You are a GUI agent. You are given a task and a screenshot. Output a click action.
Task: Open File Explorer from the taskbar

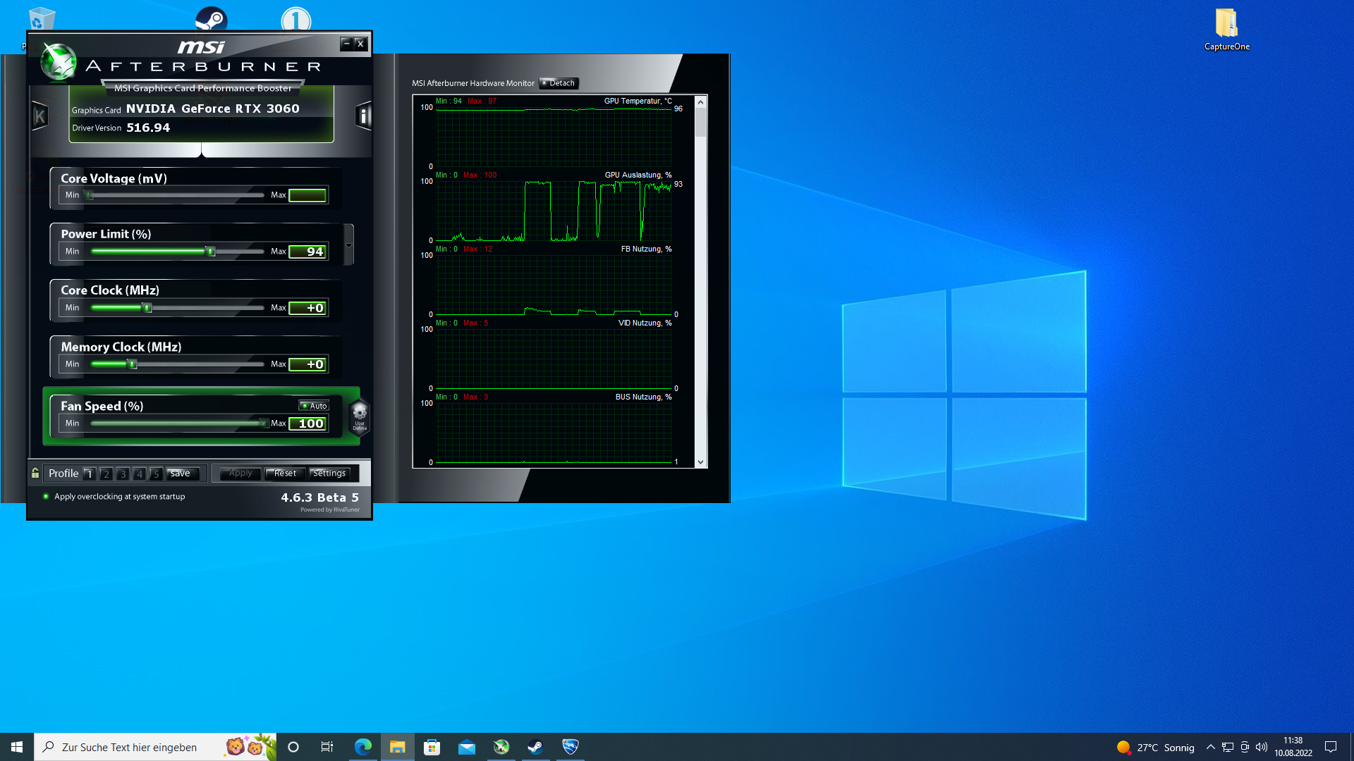pos(398,747)
